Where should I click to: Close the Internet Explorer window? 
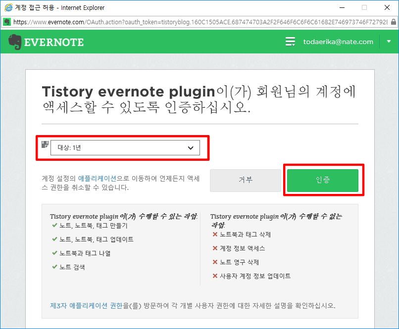(387, 7)
